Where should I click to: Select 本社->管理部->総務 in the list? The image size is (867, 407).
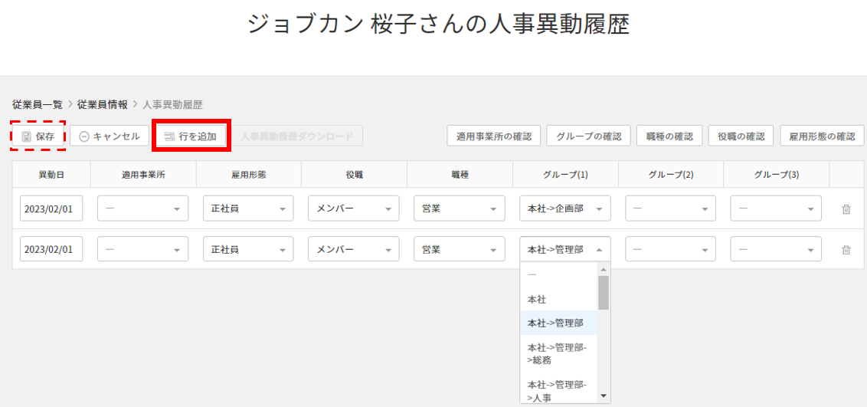pyautogui.click(x=559, y=353)
